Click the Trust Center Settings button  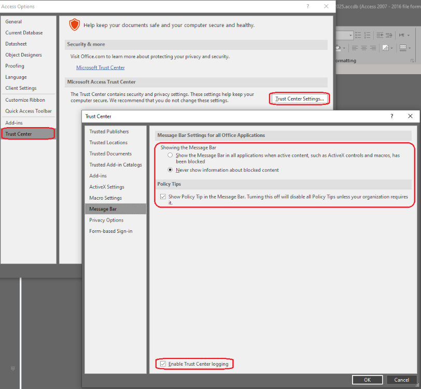[299, 99]
